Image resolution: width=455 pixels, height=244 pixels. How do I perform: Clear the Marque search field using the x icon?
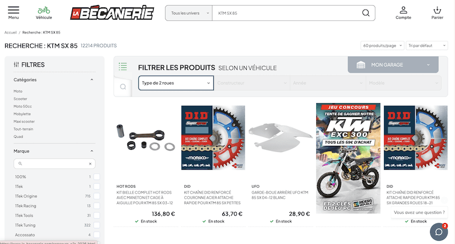(x=90, y=164)
